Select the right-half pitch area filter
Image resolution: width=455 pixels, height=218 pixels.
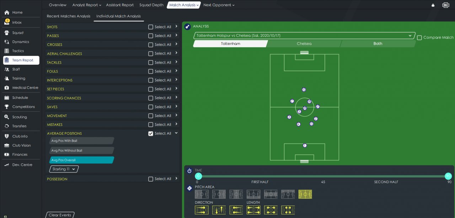(219, 194)
